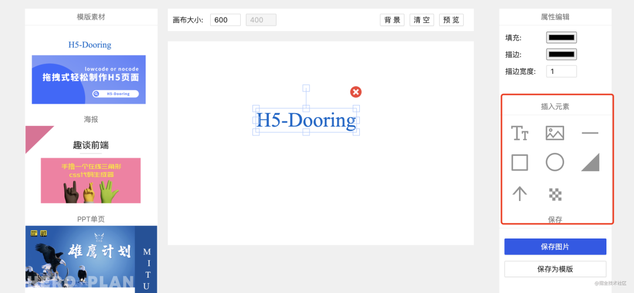
Task: Click the stroke width input field
Action: tap(561, 71)
